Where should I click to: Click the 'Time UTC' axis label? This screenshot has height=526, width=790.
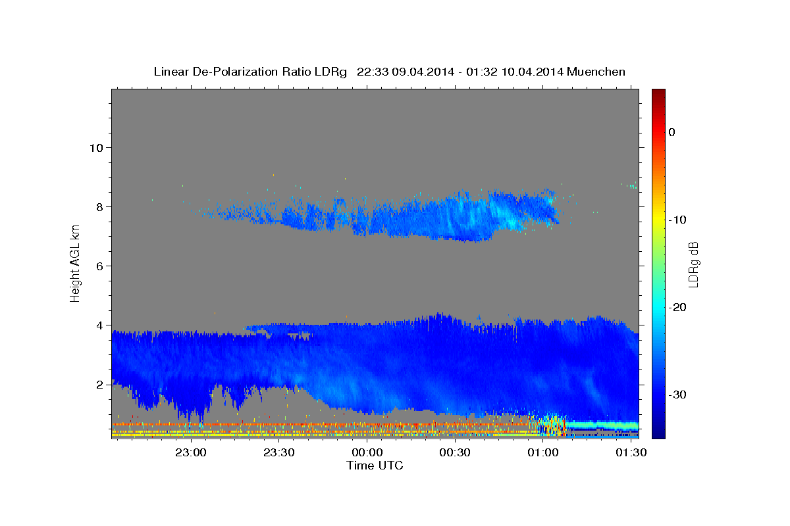(x=375, y=466)
